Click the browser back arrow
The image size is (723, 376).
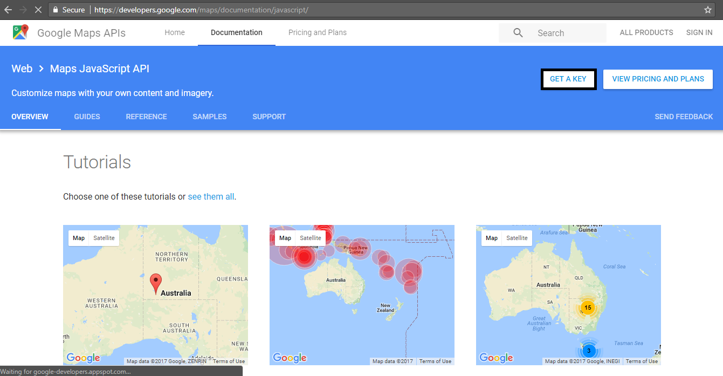click(x=8, y=10)
